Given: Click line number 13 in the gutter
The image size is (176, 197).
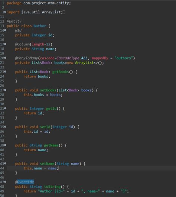Looking at the screenshot, I should (x=2, y=26).
